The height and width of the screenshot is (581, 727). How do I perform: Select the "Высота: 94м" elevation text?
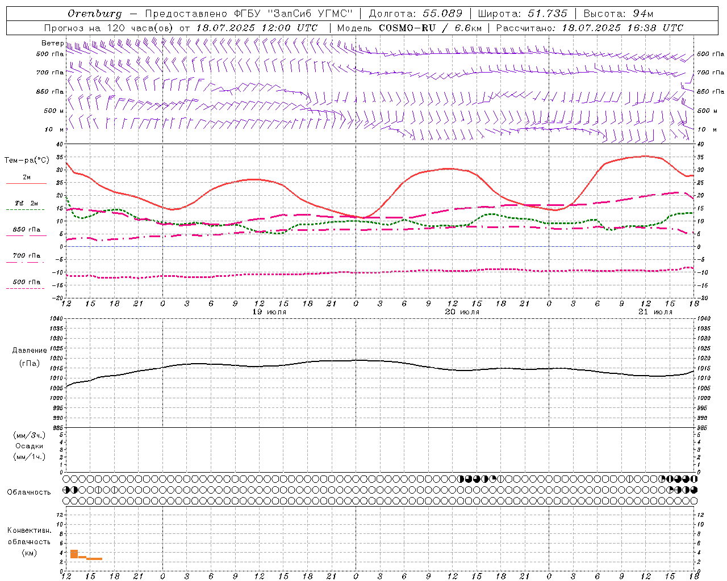[x=619, y=14]
